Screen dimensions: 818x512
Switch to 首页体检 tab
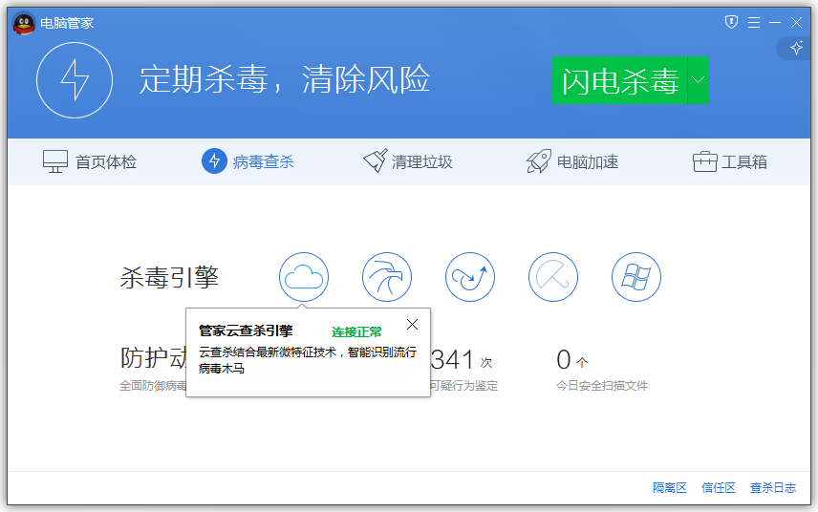click(90, 161)
